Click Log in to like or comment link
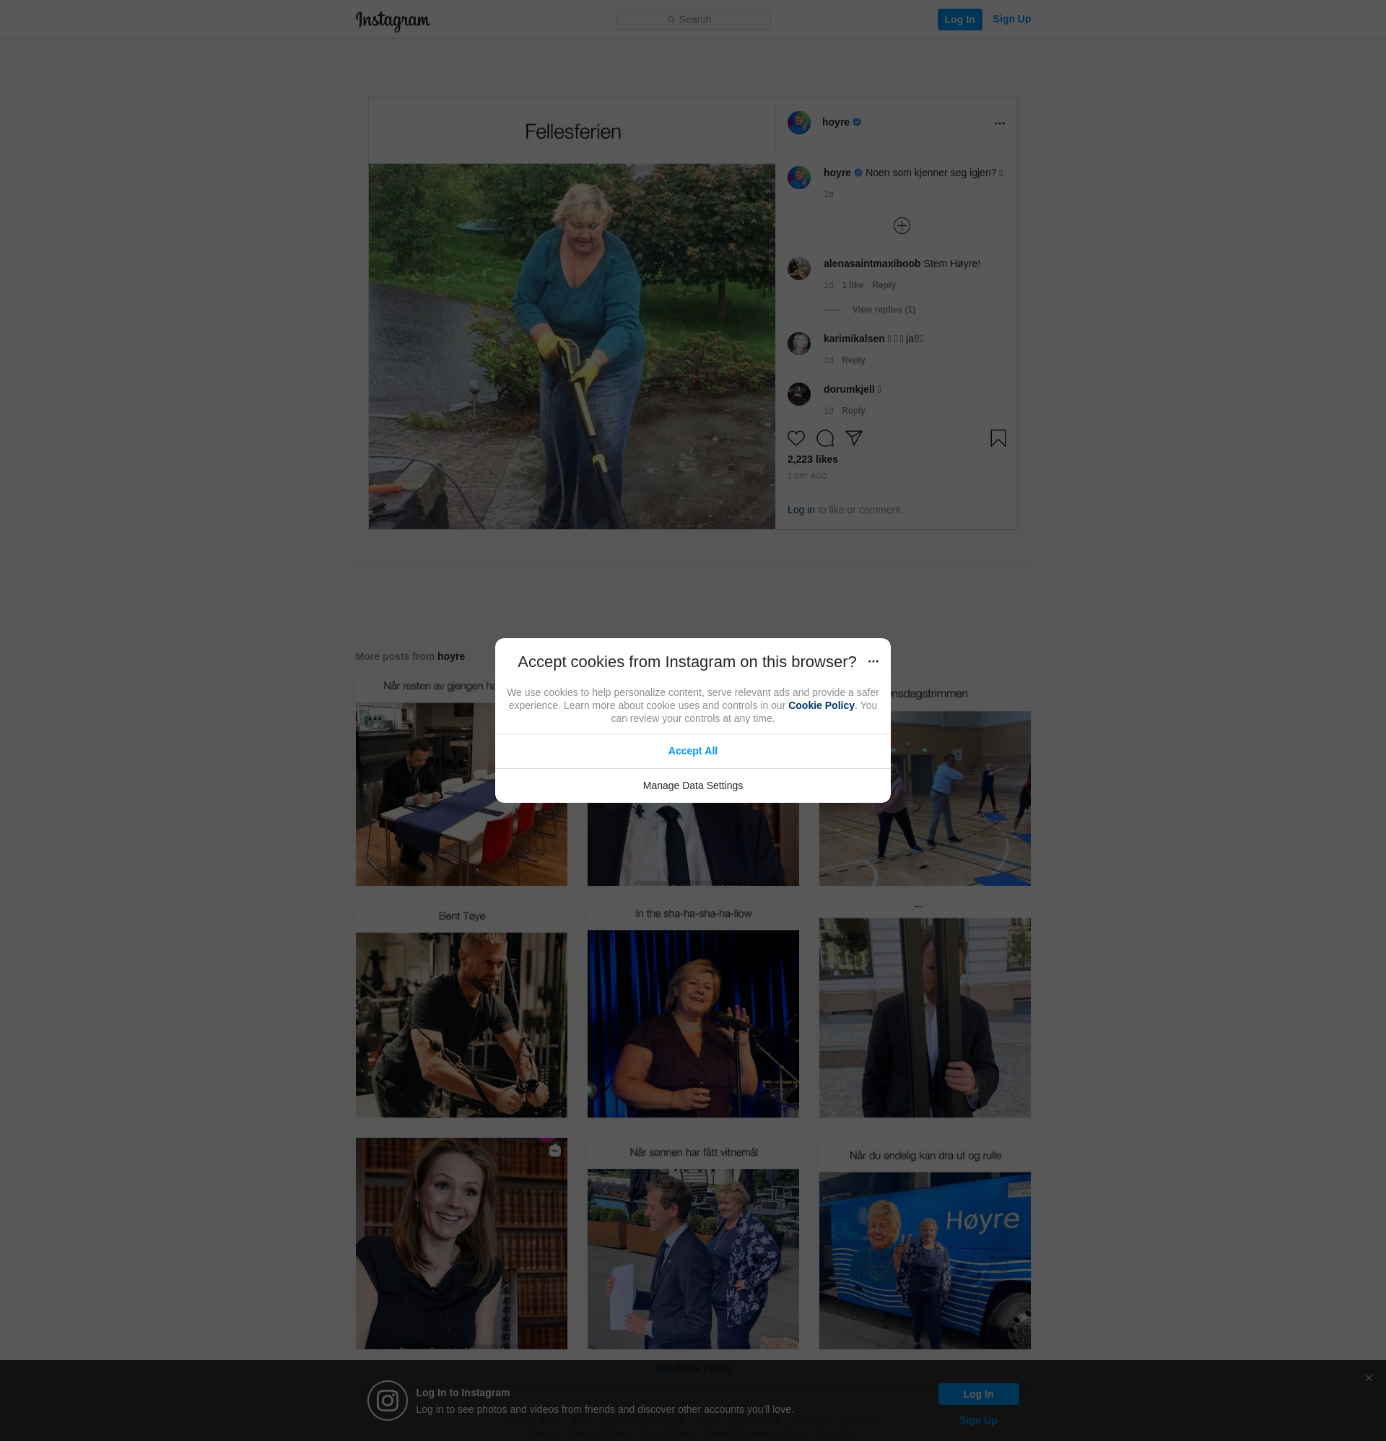This screenshot has height=1441, width=1386. pyautogui.click(x=801, y=510)
